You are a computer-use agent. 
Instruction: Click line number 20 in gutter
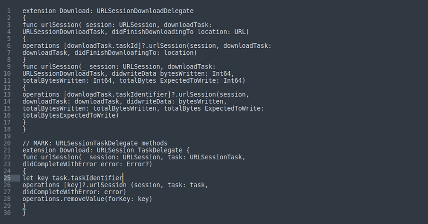(8, 143)
